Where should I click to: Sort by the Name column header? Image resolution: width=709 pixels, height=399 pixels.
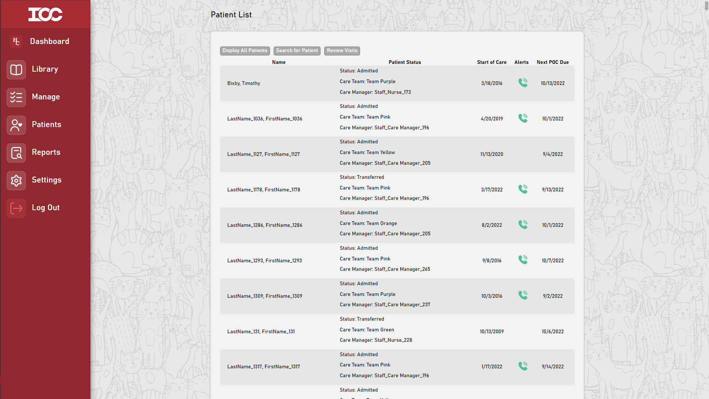[279, 62]
